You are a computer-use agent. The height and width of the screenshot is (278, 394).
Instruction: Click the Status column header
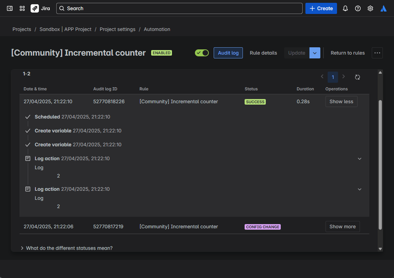tap(251, 89)
